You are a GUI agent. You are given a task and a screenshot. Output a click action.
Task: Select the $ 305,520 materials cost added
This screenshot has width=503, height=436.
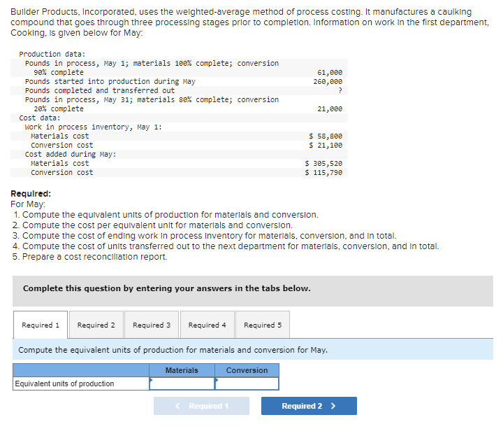pyautogui.click(x=323, y=164)
